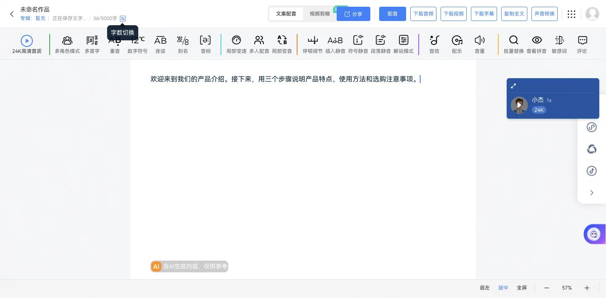Open 停顿调节 tool

[x=313, y=45]
